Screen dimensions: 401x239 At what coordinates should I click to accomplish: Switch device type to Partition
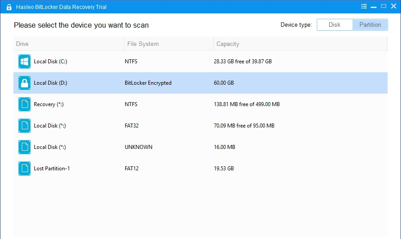(x=370, y=25)
